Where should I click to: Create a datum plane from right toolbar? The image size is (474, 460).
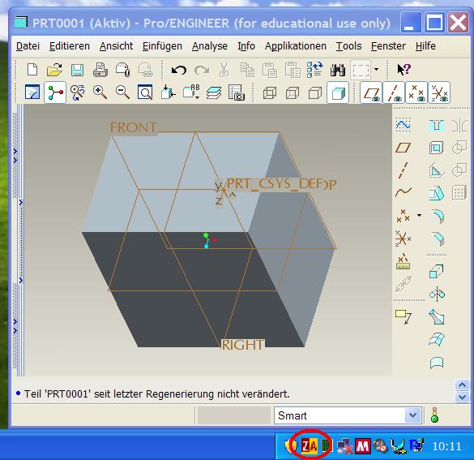403,148
